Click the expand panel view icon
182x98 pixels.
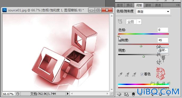[x=126, y=94]
